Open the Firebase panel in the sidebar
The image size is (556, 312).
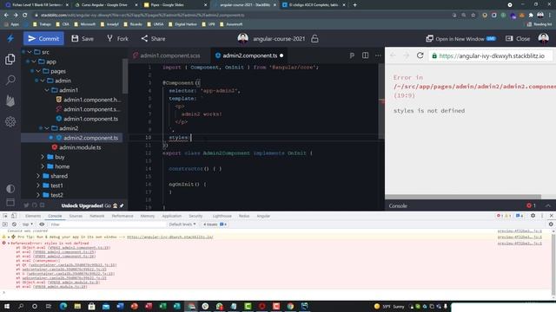(10, 101)
